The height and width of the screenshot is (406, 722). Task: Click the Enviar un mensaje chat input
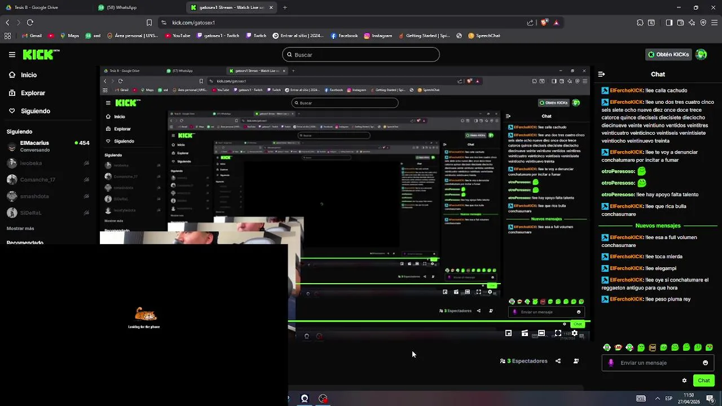[658, 363]
